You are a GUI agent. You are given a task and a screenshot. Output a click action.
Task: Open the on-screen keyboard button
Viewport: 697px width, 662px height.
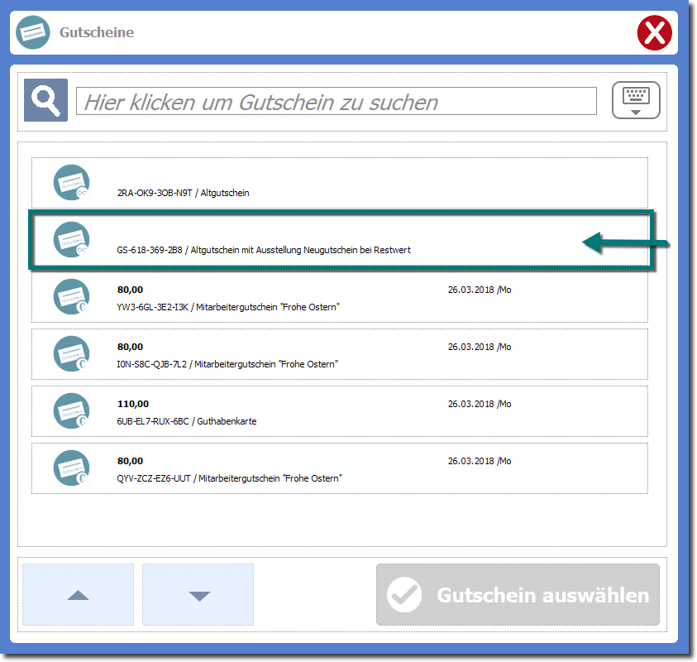tap(635, 101)
